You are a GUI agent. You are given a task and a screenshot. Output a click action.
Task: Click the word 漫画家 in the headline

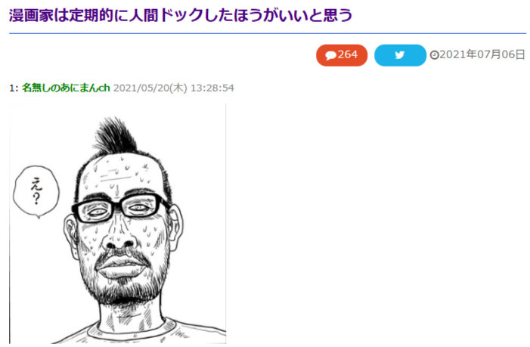pos(31,16)
